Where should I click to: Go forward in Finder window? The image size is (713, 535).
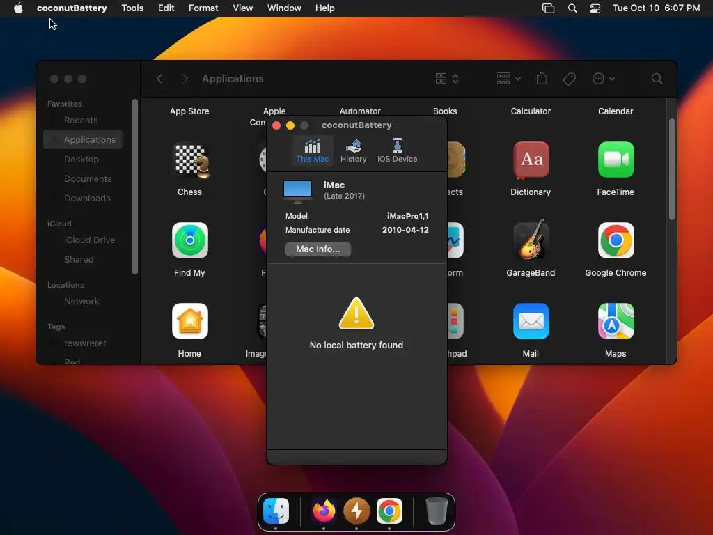pyautogui.click(x=185, y=79)
